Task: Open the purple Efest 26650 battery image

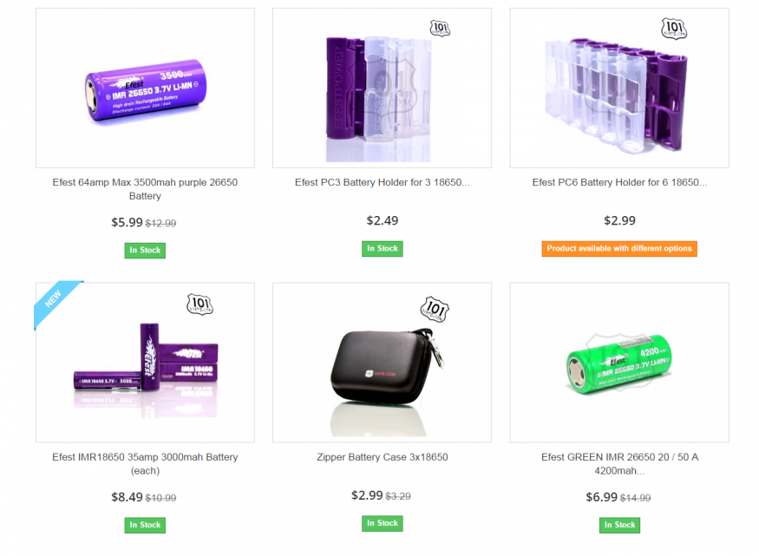Action: pyautogui.click(x=145, y=88)
